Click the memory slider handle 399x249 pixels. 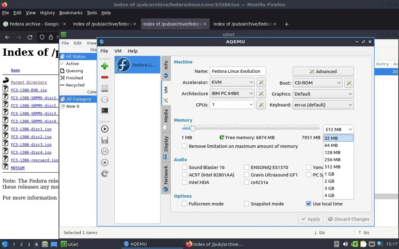[193, 128]
